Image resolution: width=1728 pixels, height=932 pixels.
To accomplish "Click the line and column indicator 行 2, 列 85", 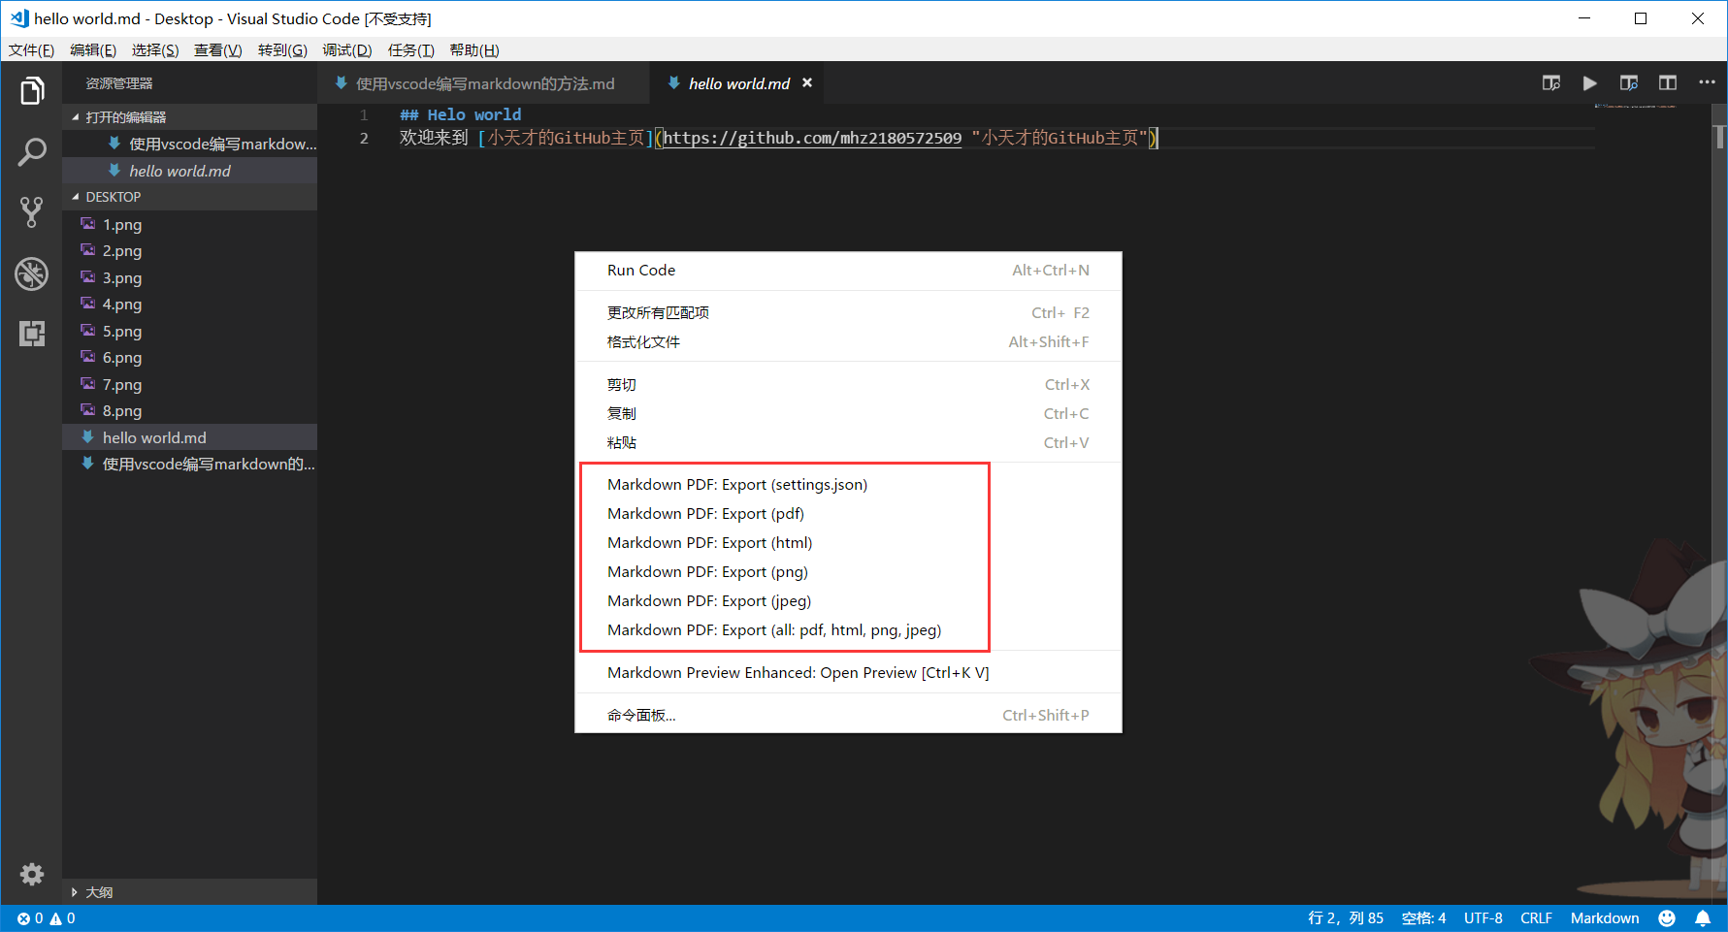I will click(x=1346, y=918).
